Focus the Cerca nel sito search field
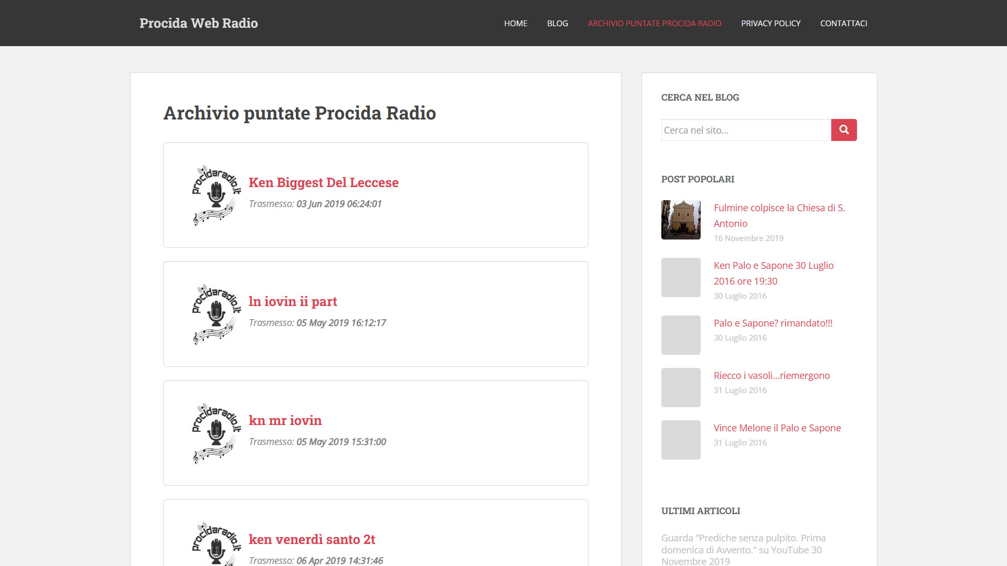Viewport: 1007px width, 566px height. (746, 130)
